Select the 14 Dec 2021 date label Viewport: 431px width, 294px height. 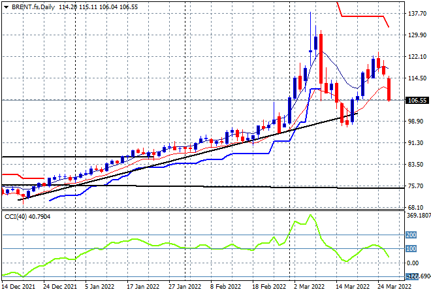(18, 287)
